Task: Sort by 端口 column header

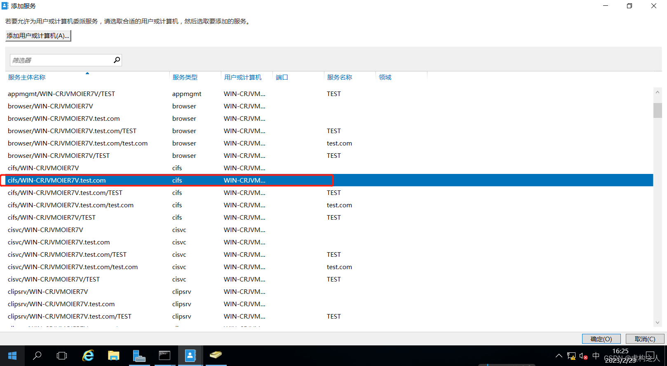Action: (282, 77)
